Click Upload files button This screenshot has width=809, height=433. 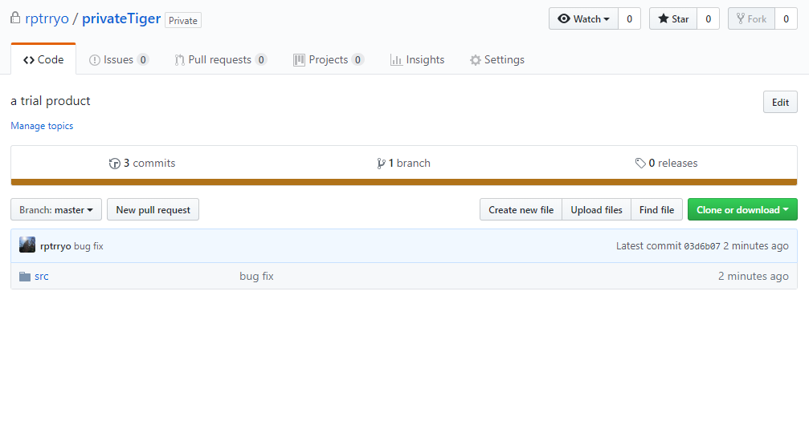pos(596,209)
